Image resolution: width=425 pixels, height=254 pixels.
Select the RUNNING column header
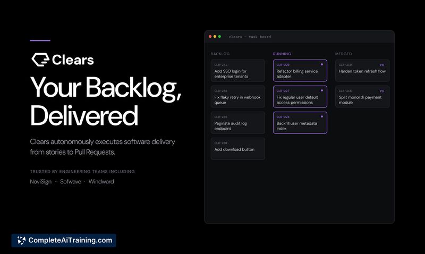tap(282, 54)
